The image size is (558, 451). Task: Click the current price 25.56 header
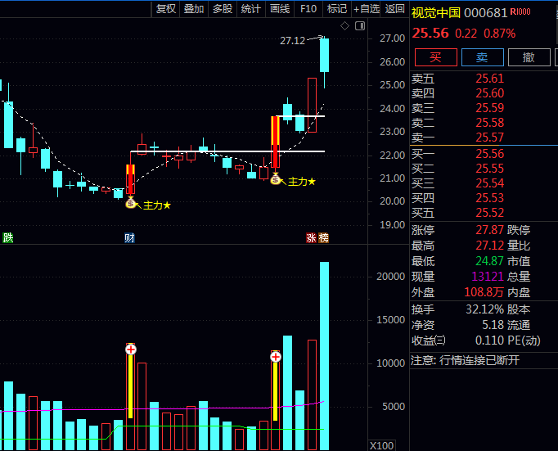coord(430,33)
